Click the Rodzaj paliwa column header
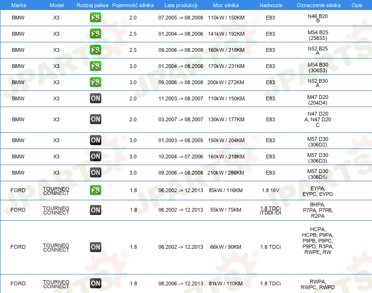This screenshot has width=372, height=293. click(x=92, y=5)
